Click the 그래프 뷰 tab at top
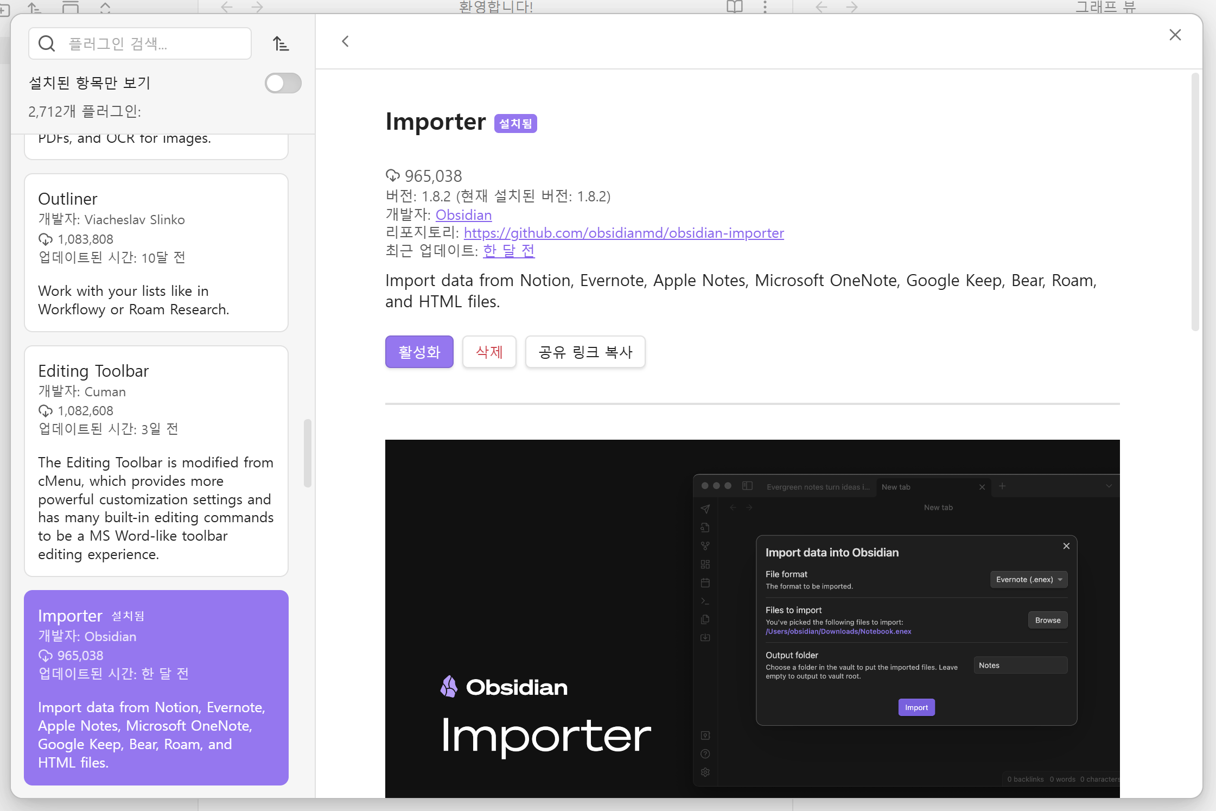Image resolution: width=1216 pixels, height=811 pixels. coord(1105,7)
